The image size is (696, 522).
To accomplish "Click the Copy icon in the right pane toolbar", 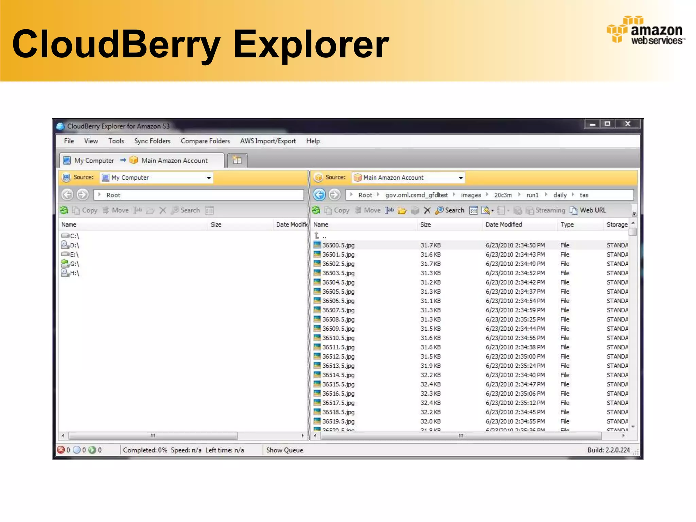I will coord(328,211).
